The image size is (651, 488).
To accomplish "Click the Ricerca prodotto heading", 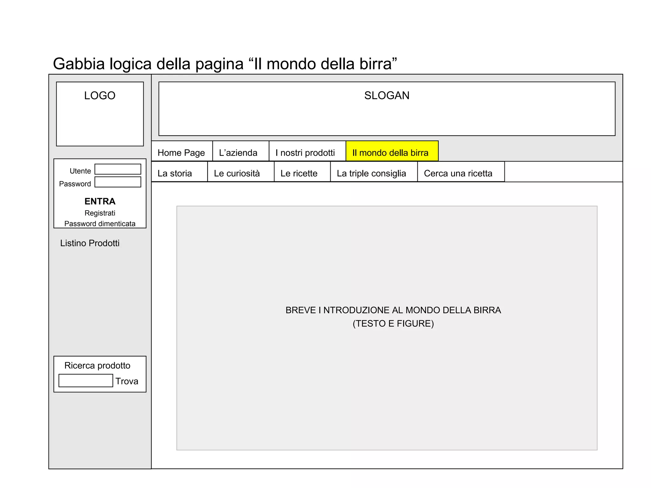I will click(97, 366).
